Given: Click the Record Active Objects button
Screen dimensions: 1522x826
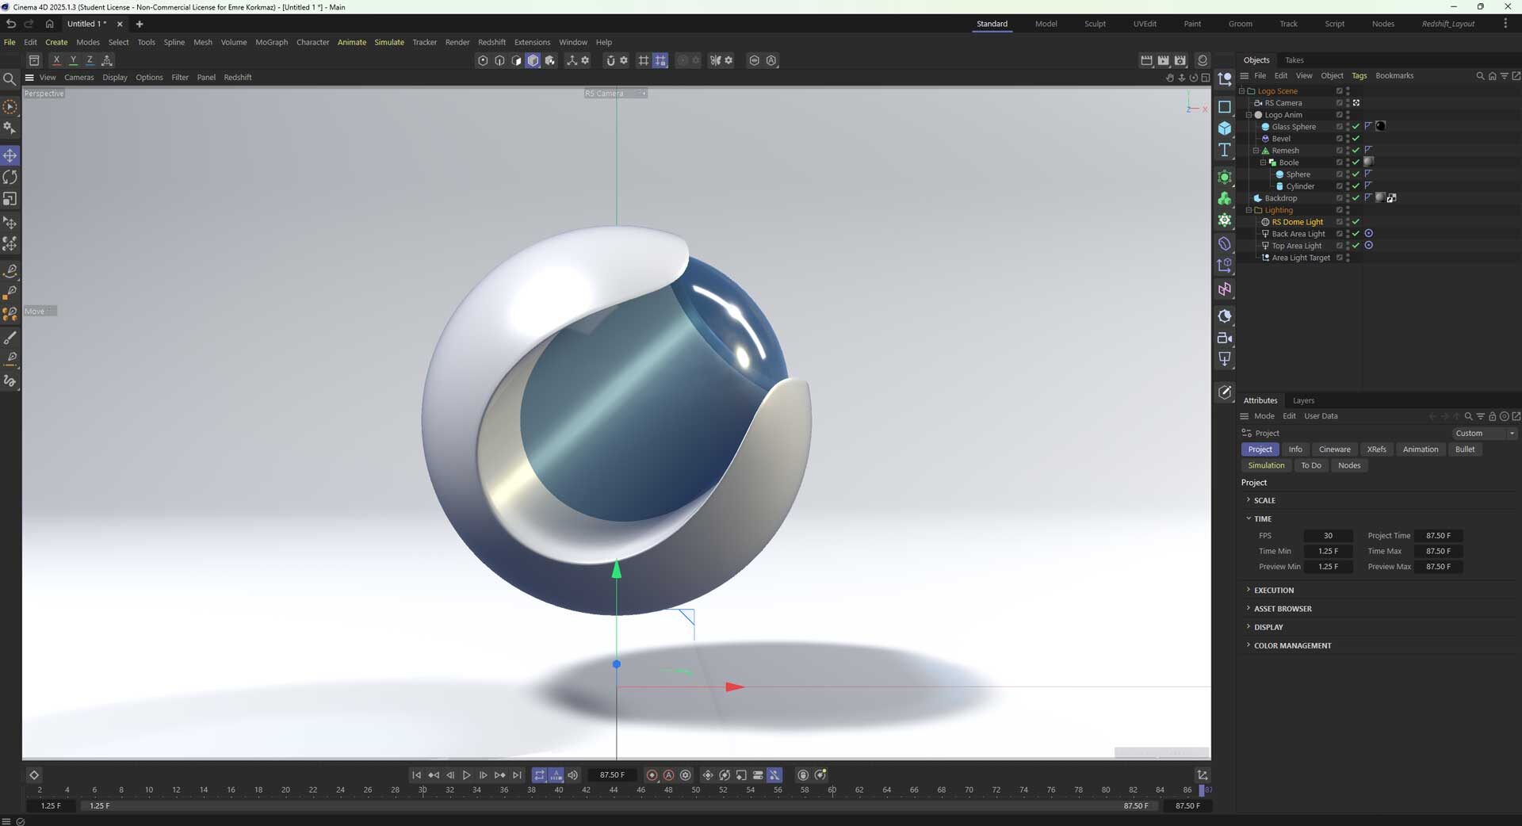Looking at the screenshot, I should [x=652, y=775].
